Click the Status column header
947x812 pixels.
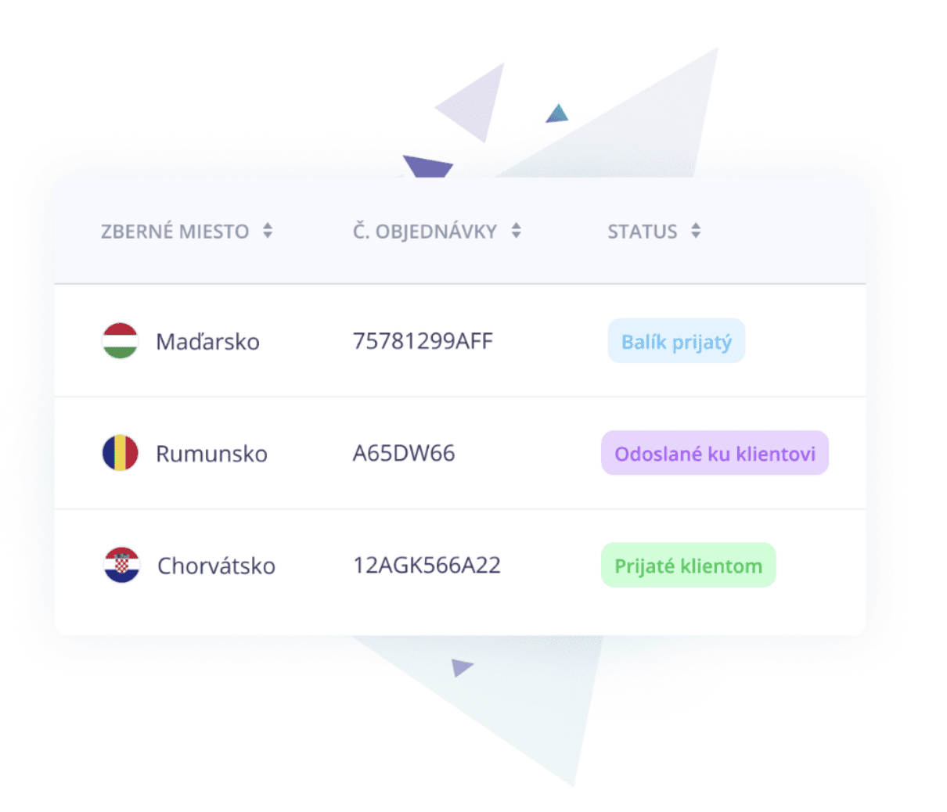pyautogui.click(x=643, y=232)
